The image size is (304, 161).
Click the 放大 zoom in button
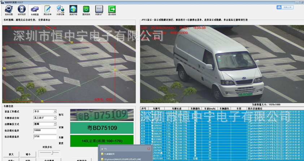[x=11, y=155]
